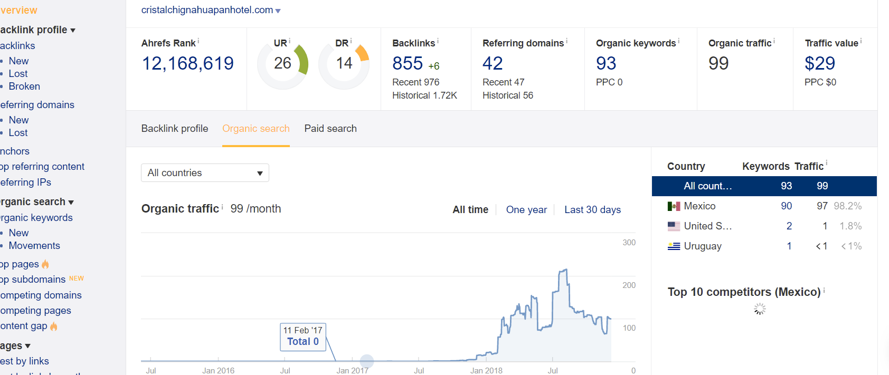Click the Ahrefs Rank info icon
The height and width of the screenshot is (375, 889).
tap(198, 41)
